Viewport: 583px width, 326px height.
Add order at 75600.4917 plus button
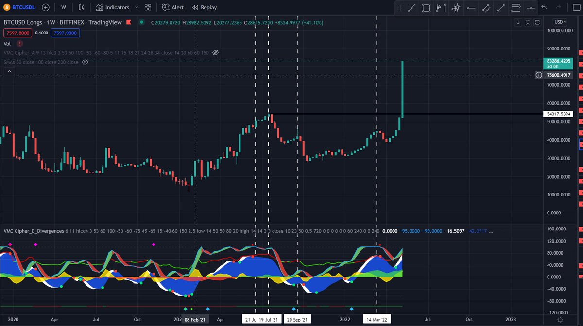pos(539,75)
